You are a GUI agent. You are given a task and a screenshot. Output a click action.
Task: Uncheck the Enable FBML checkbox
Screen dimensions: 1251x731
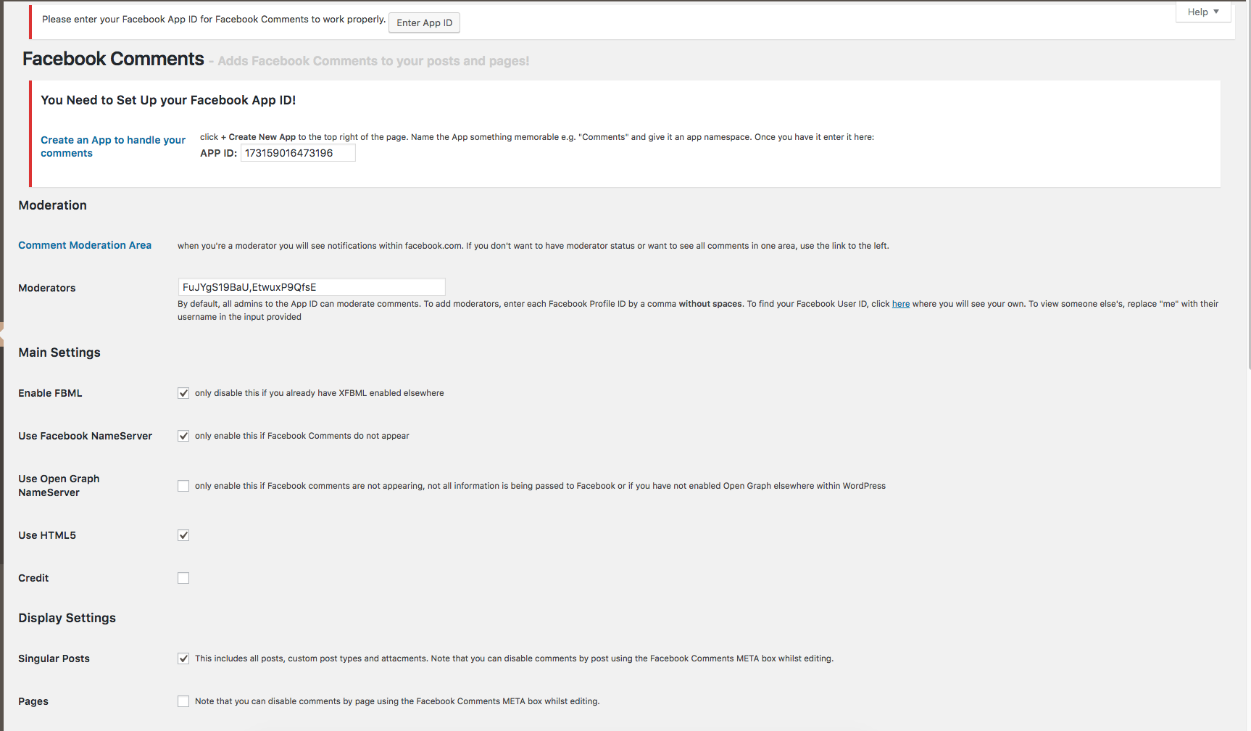pyautogui.click(x=183, y=393)
